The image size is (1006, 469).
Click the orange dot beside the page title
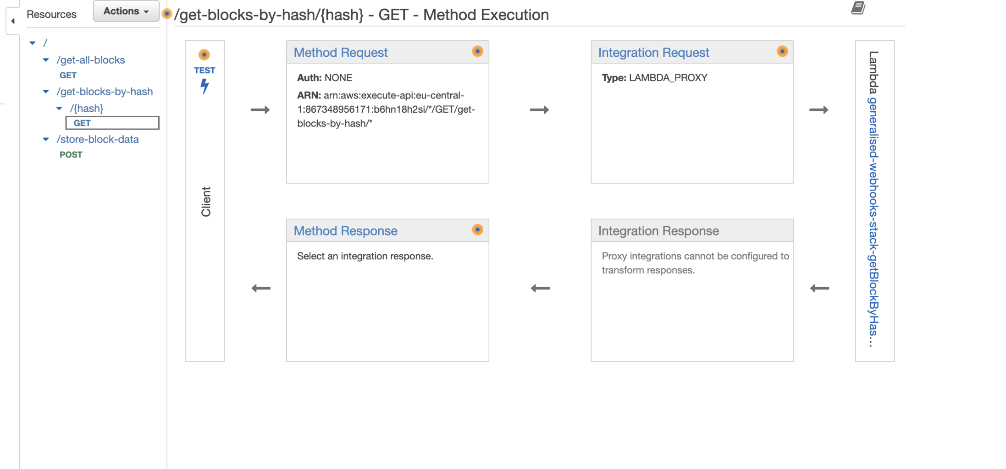(x=167, y=14)
